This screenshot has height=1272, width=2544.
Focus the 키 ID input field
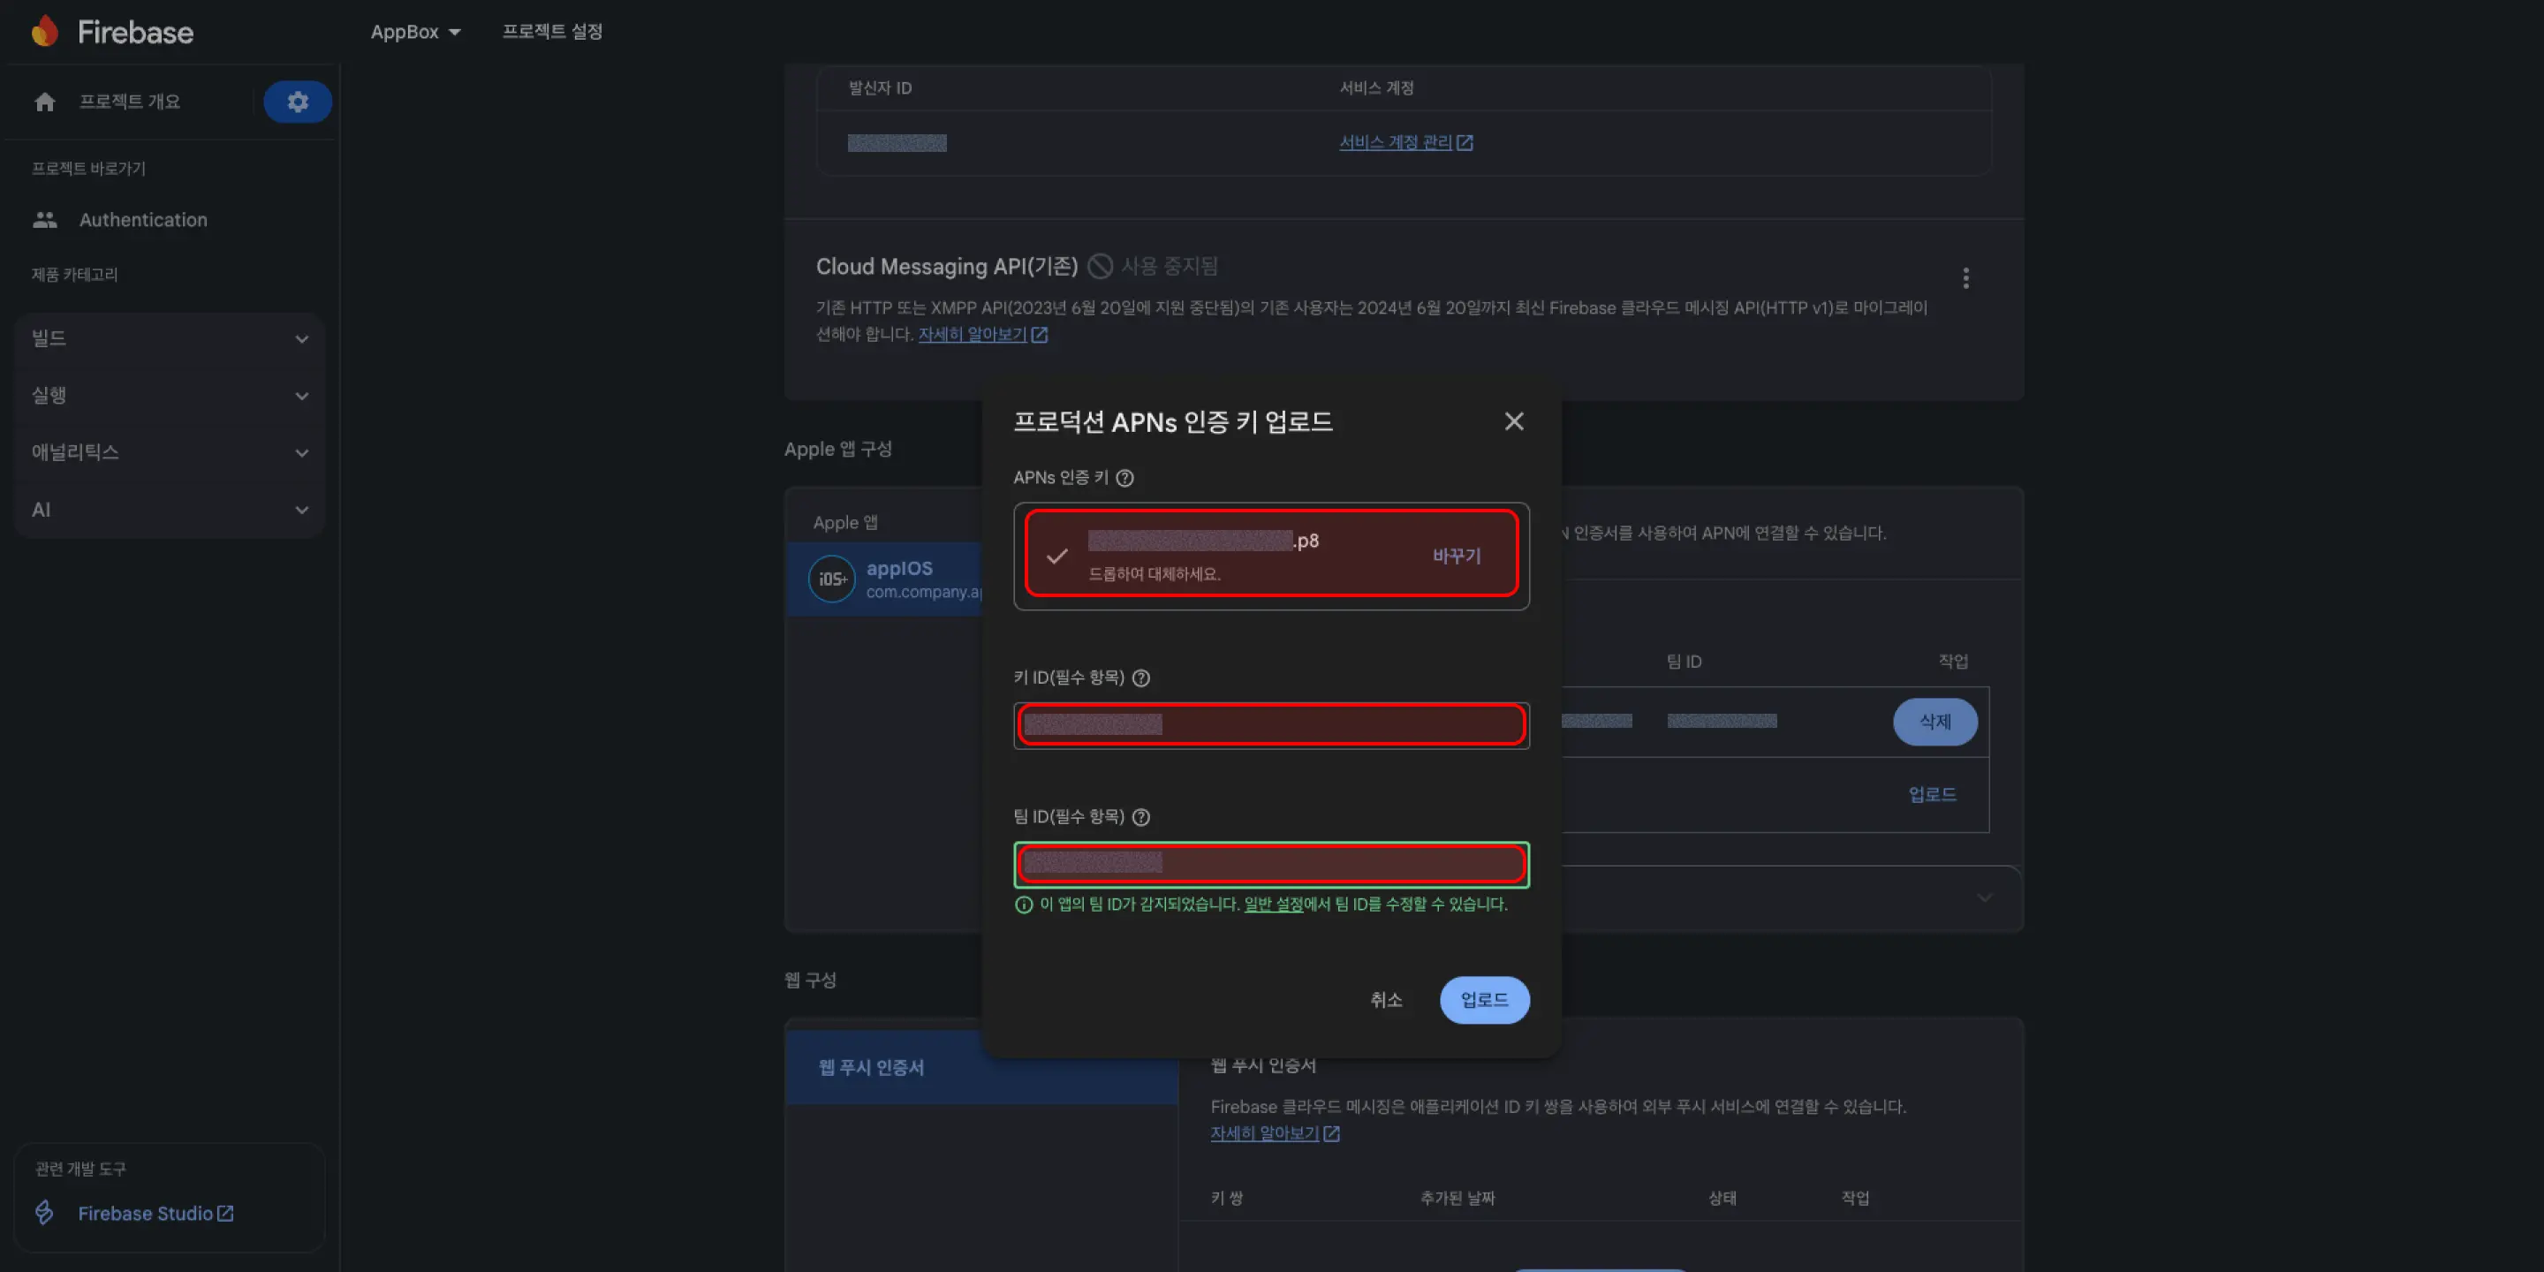[1271, 726]
